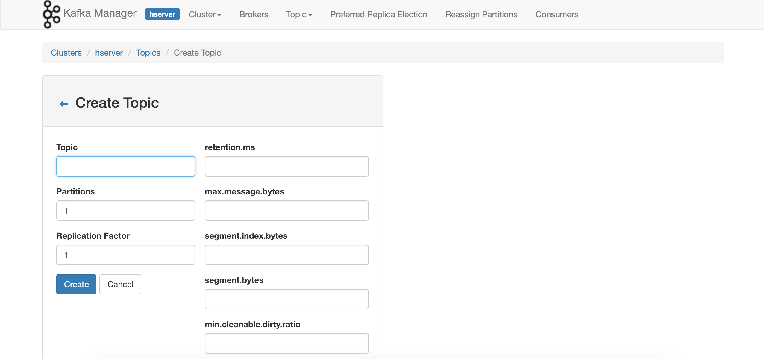Click the max.message.bytes input field
This screenshot has width=764, height=359.
pos(286,210)
